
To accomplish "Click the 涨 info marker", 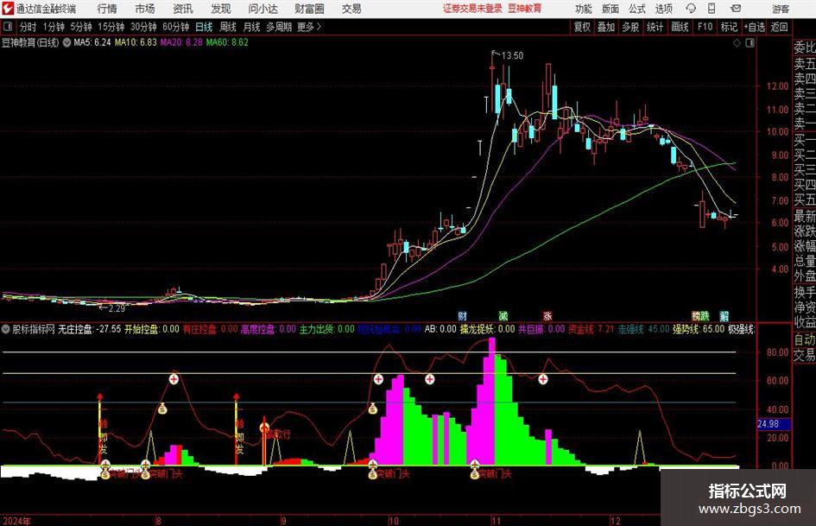I will click(547, 315).
